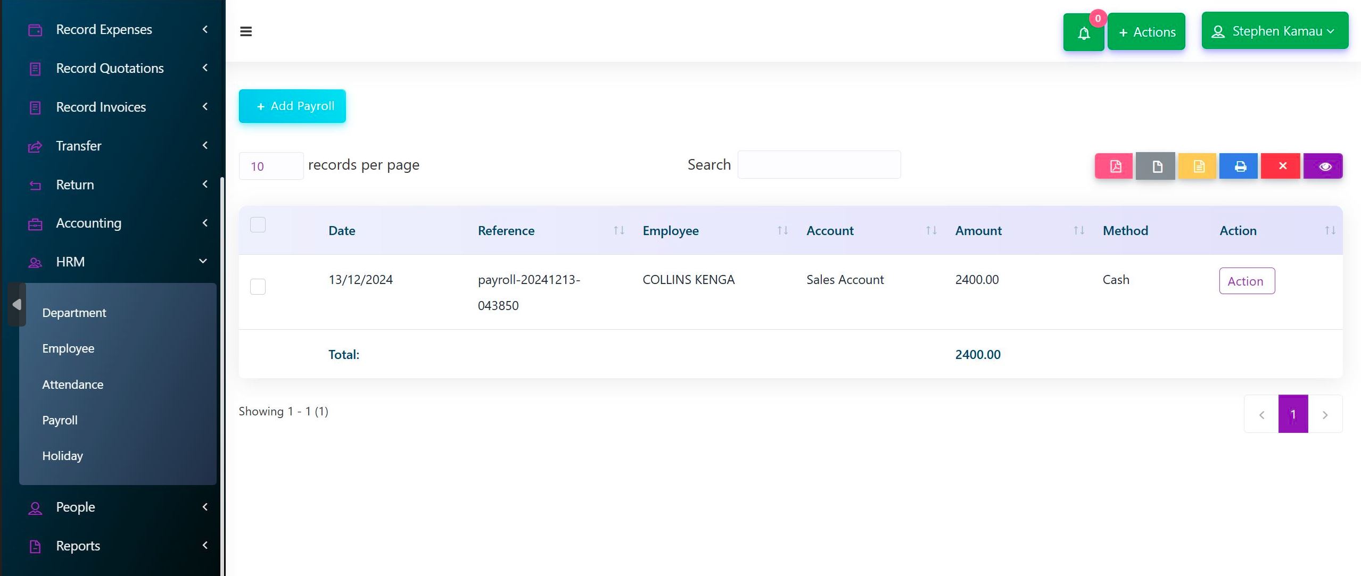The width and height of the screenshot is (1361, 576).
Task: Open the Attendance submenu item
Action: click(72, 385)
